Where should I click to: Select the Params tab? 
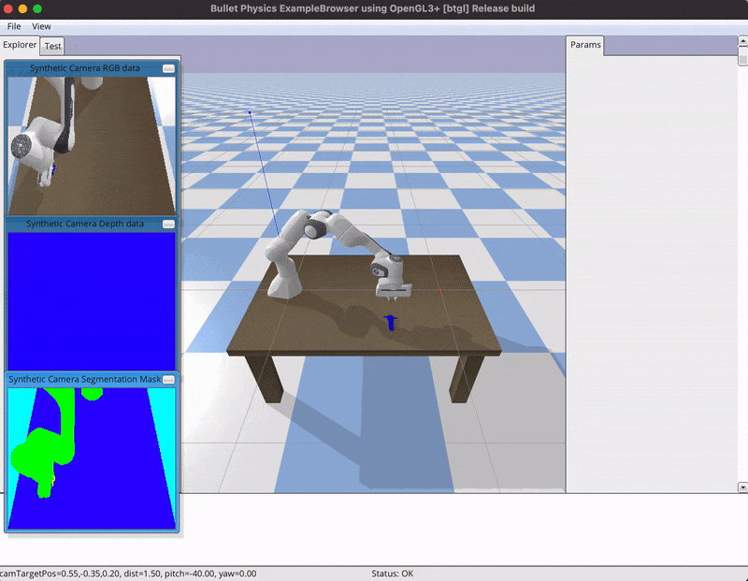coord(585,44)
